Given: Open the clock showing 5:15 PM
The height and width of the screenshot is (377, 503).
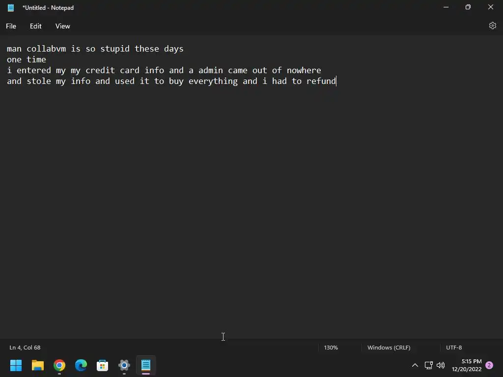Looking at the screenshot, I should click(x=467, y=365).
